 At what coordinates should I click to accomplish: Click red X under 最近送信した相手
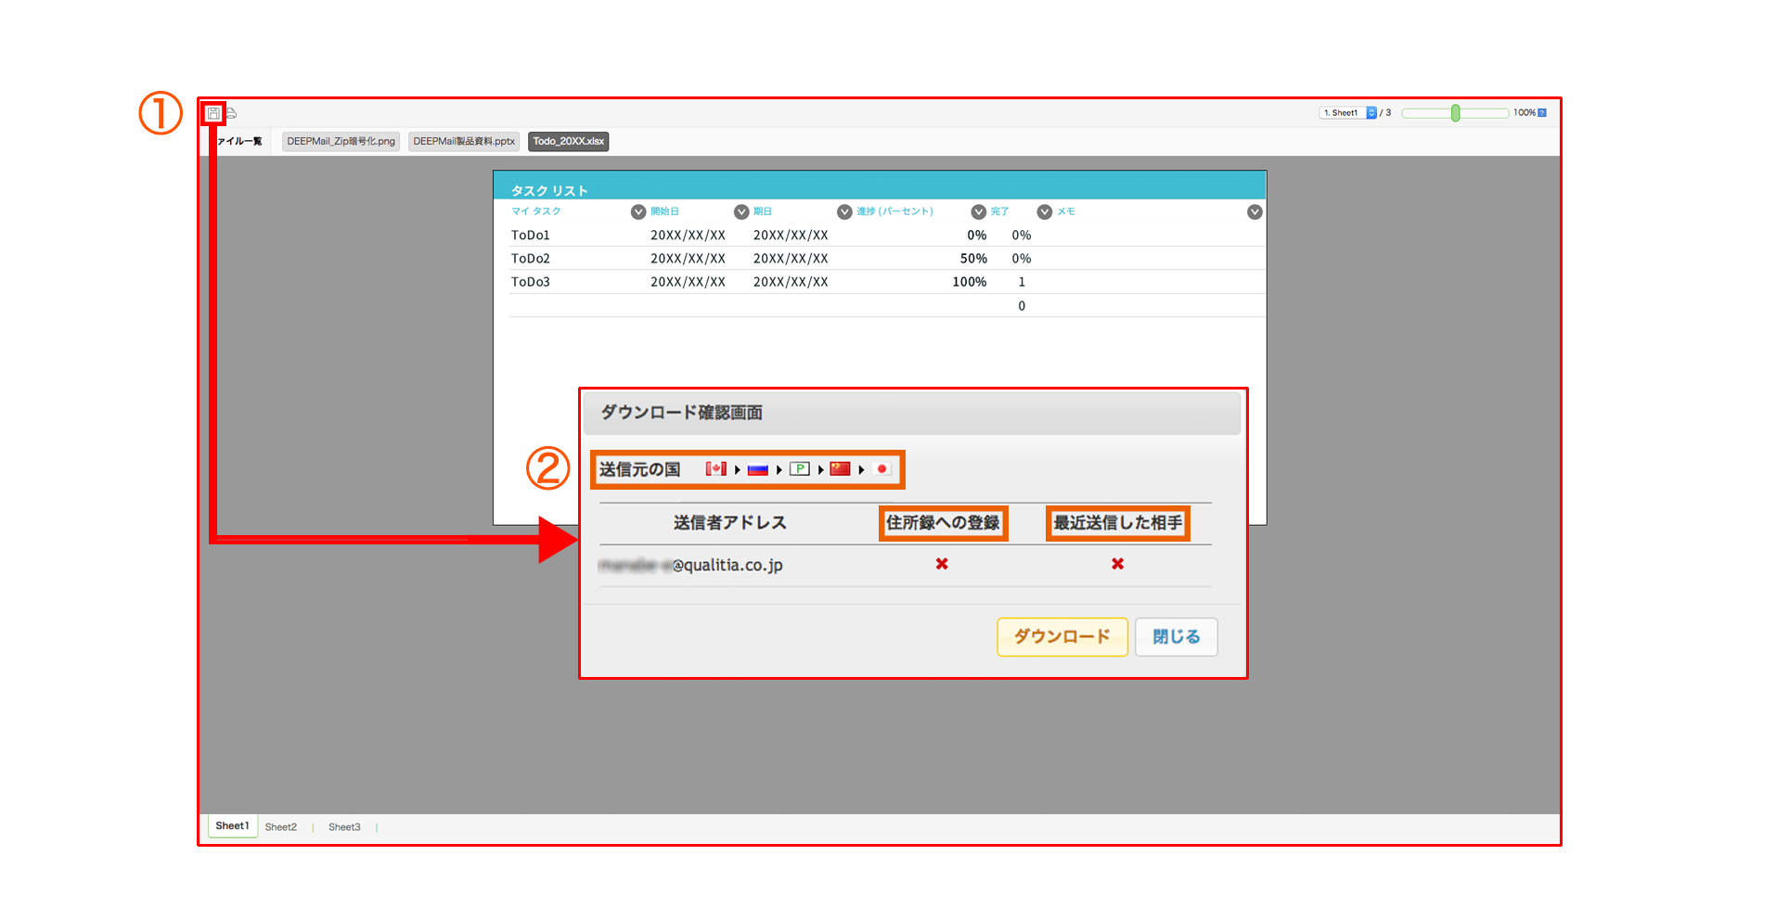coord(1117,564)
